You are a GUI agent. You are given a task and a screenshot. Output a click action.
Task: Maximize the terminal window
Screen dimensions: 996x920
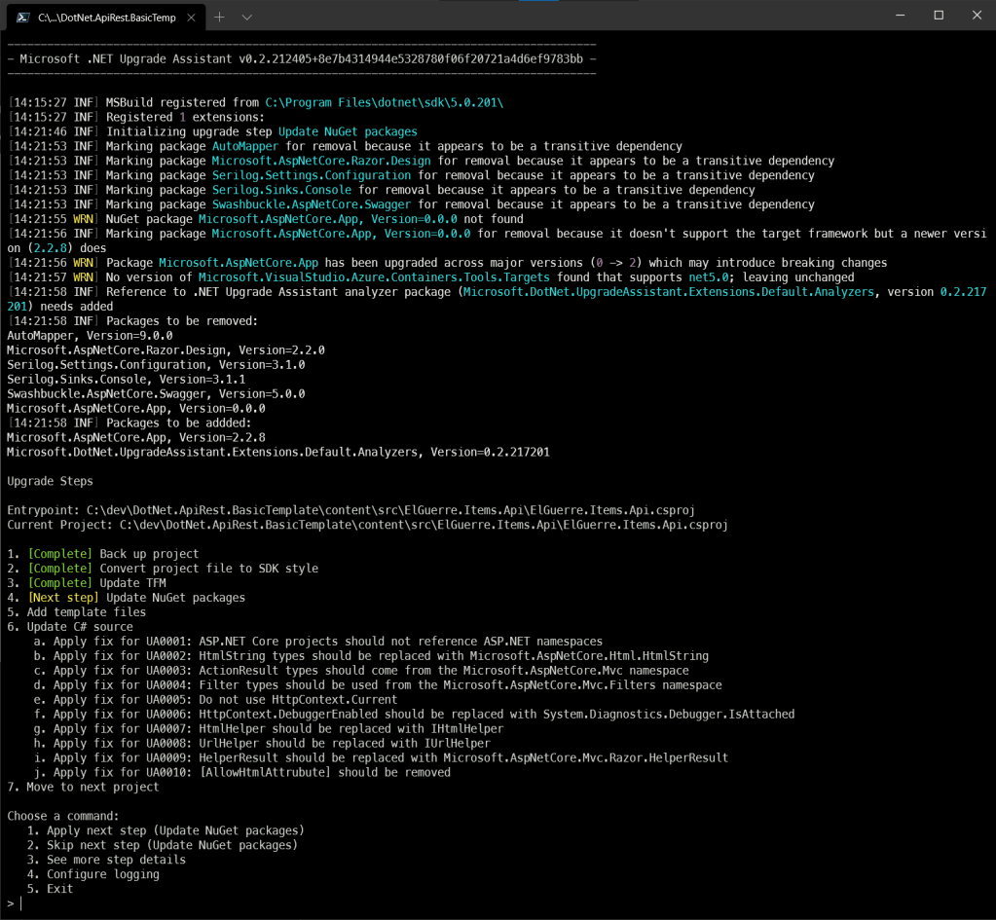click(x=939, y=15)
